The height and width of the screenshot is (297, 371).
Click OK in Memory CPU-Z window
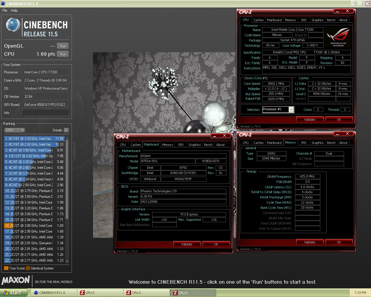coord(339,242)
